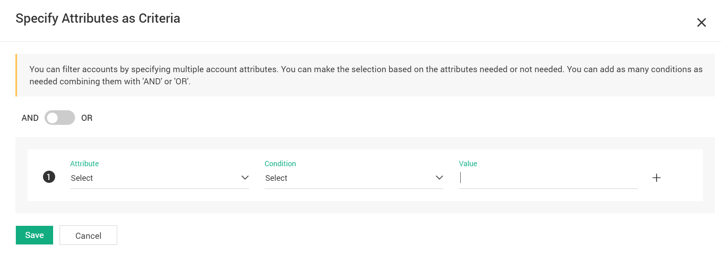Focus the Value text input field
721x255 pixels.
[548, 178]
